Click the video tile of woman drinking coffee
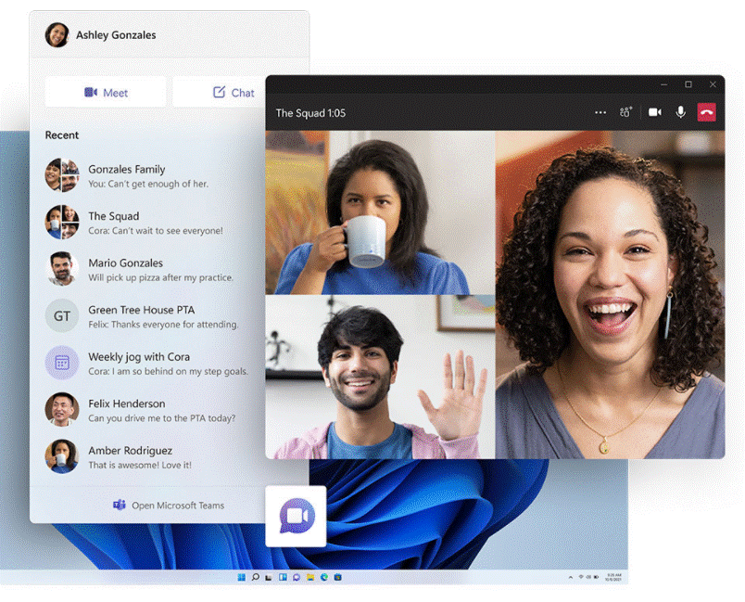This screenshot has height=602, width=745. 380,212
